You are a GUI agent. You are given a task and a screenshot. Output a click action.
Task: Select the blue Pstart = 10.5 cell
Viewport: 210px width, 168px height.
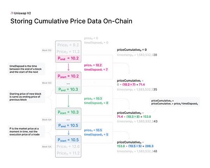(x=68, y=140)
